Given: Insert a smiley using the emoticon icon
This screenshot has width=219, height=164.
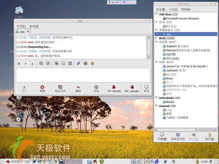Looking at the screenshot, I should 92,63.
